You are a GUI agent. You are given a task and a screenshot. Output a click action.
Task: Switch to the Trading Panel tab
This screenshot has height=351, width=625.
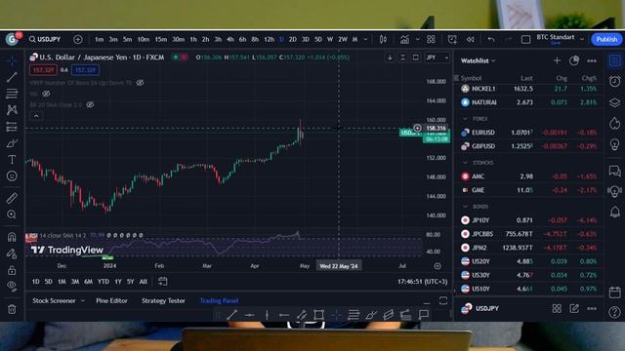coord(219,301)
